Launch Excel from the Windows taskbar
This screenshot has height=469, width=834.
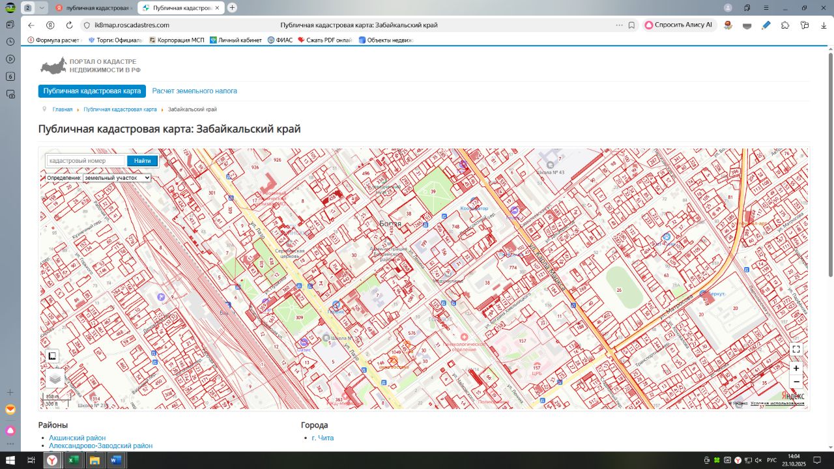pos(73,461)
